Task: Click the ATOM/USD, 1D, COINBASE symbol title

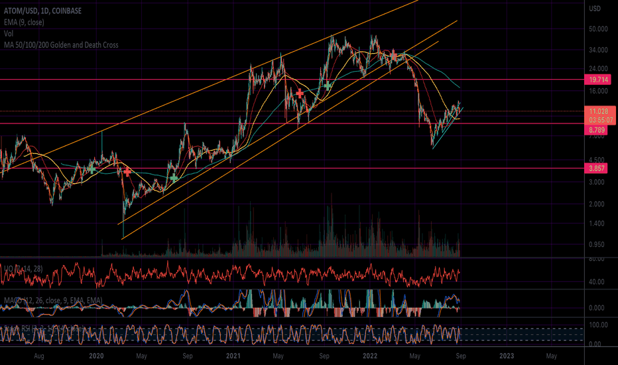Action: (42, 11)
